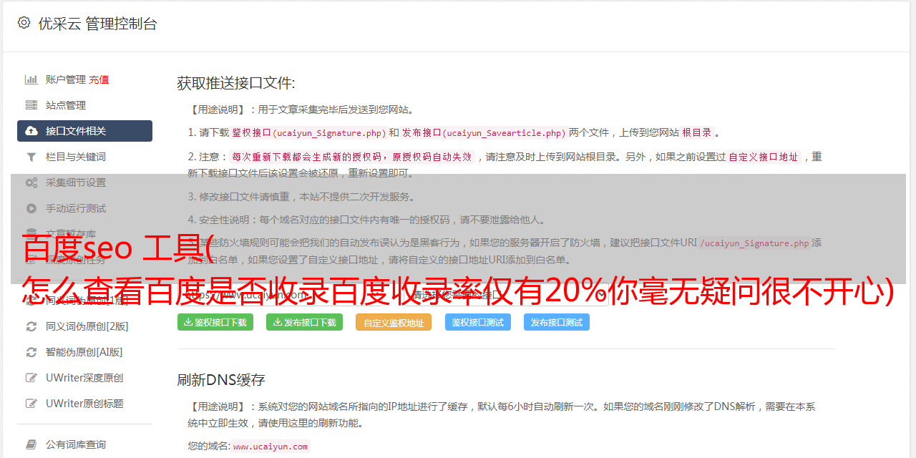This screenshot has height=458, width=916.
Task: Click the code text 发布接口(ucaiyun_Savearticle.php)
Action: point(484,132)
